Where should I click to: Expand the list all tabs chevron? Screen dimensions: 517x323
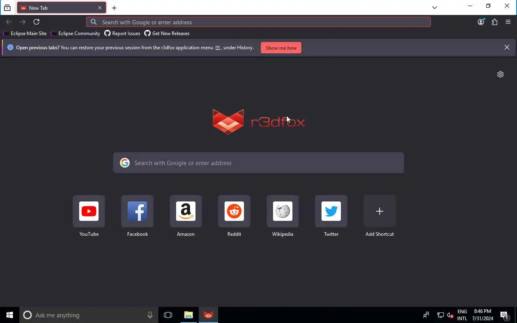tap(435, 7)
